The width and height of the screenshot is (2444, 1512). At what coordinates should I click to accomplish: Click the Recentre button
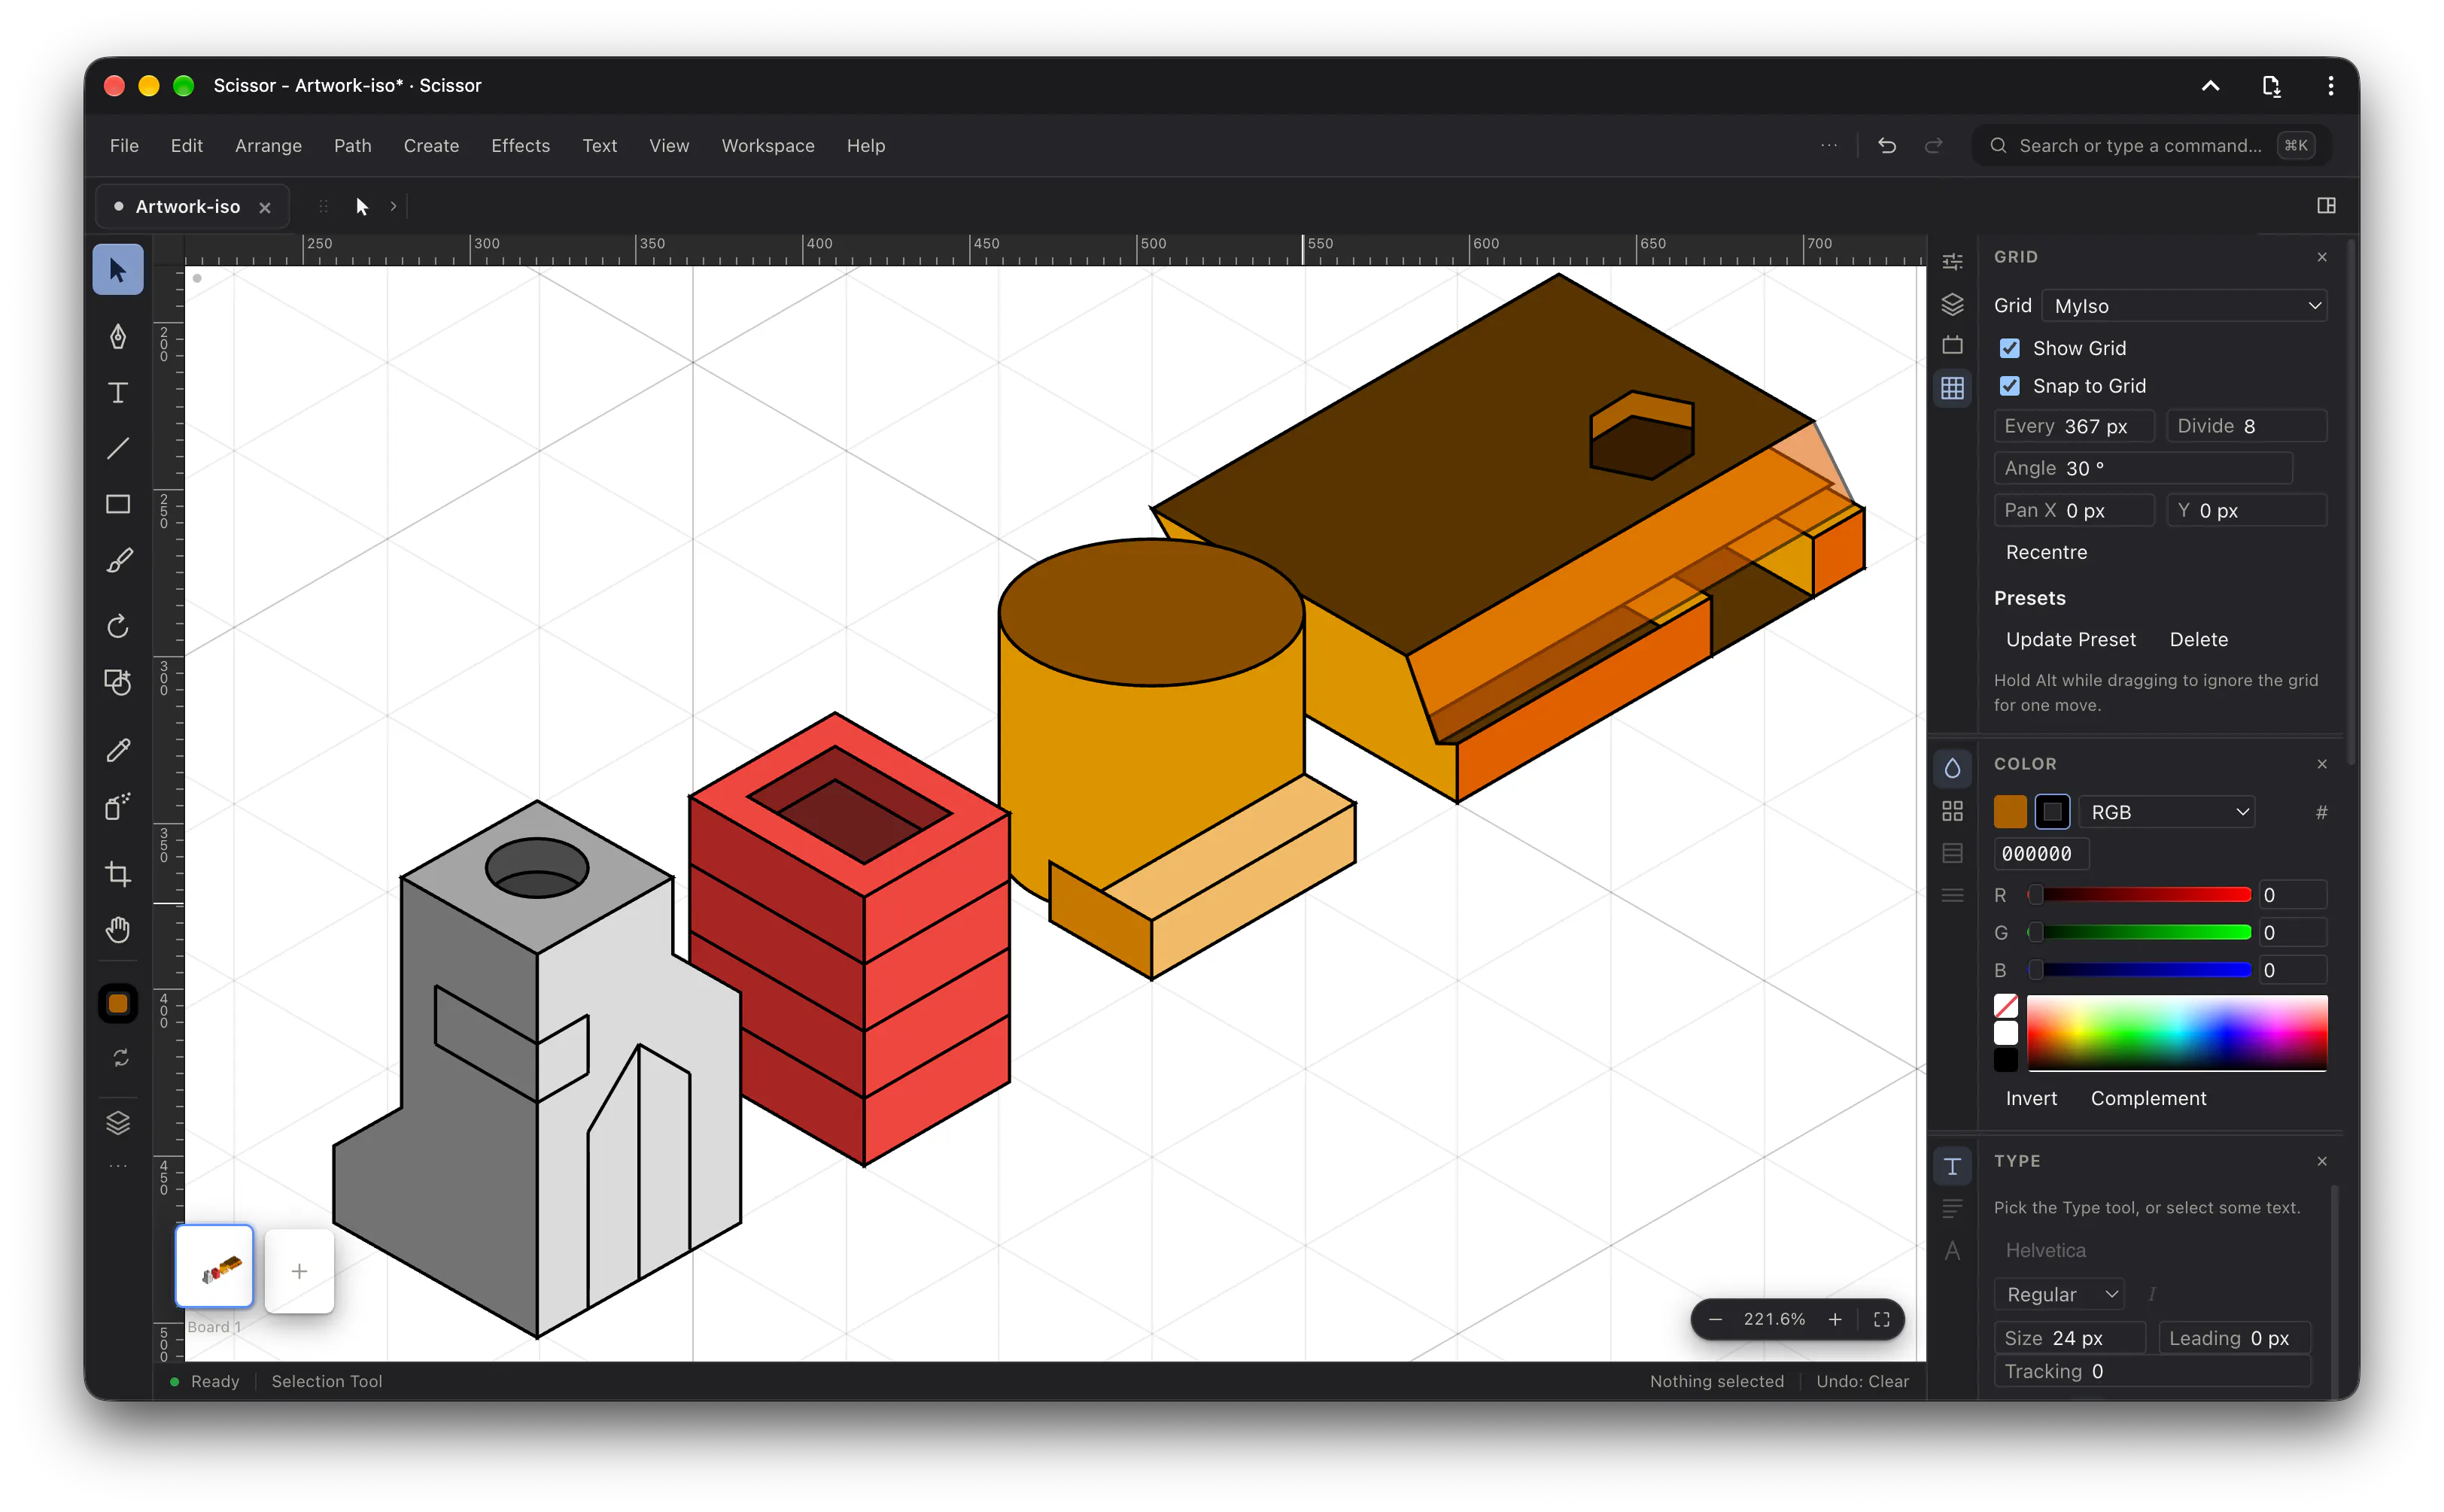[x=2046, y=552]
